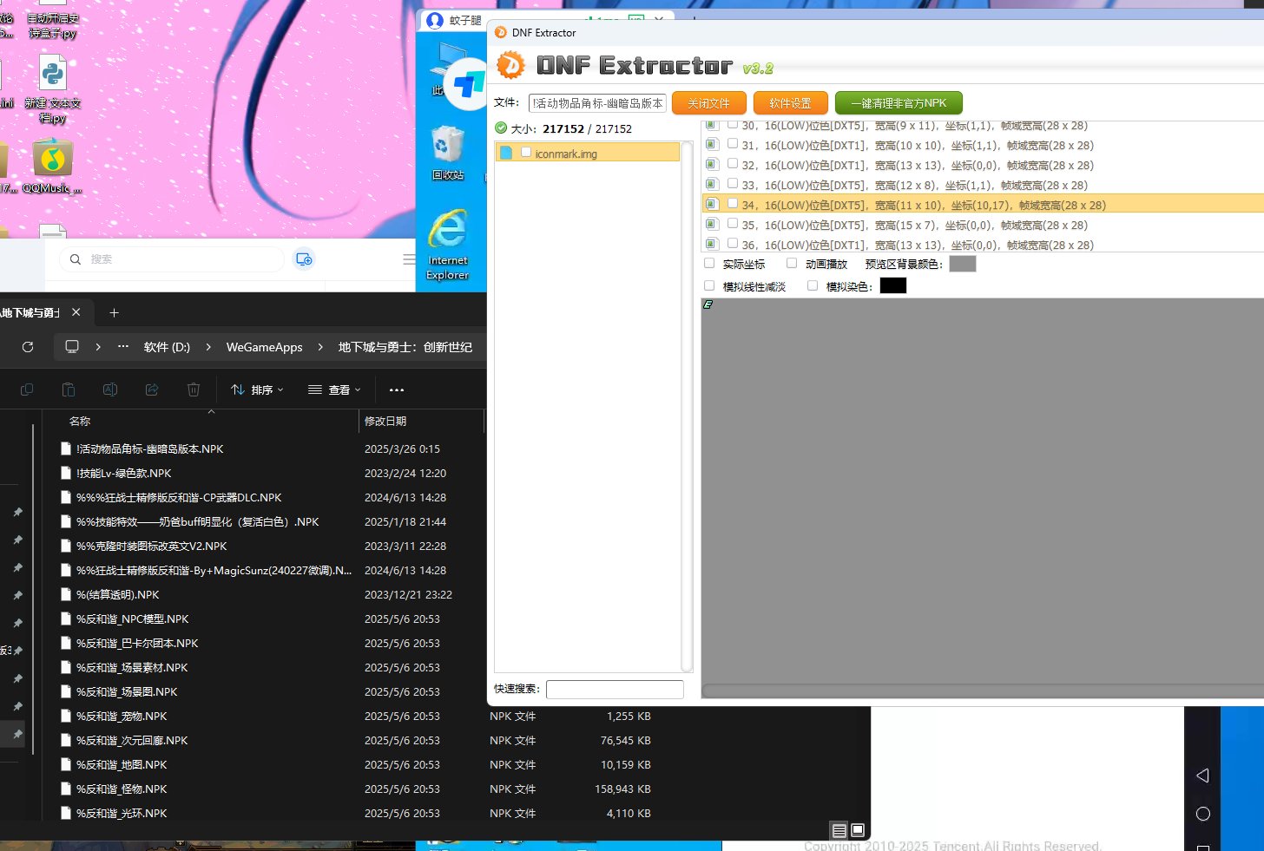This screenshot has width=1264, height=851.
Task: Click the 搜索 search box
Action: [x=172, y=259]
